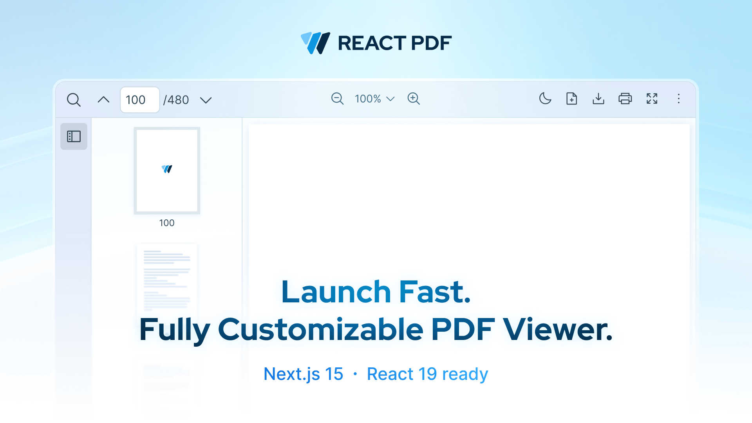Print the document with printer icon
The width and height of the screenshot is (752, 423).
[x=625, y=99]
